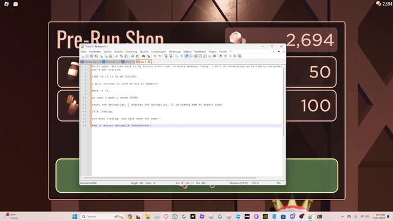Click the Print toolbar icon
Viewport: 393px width, 221px height.
click(x=111, y=56)
